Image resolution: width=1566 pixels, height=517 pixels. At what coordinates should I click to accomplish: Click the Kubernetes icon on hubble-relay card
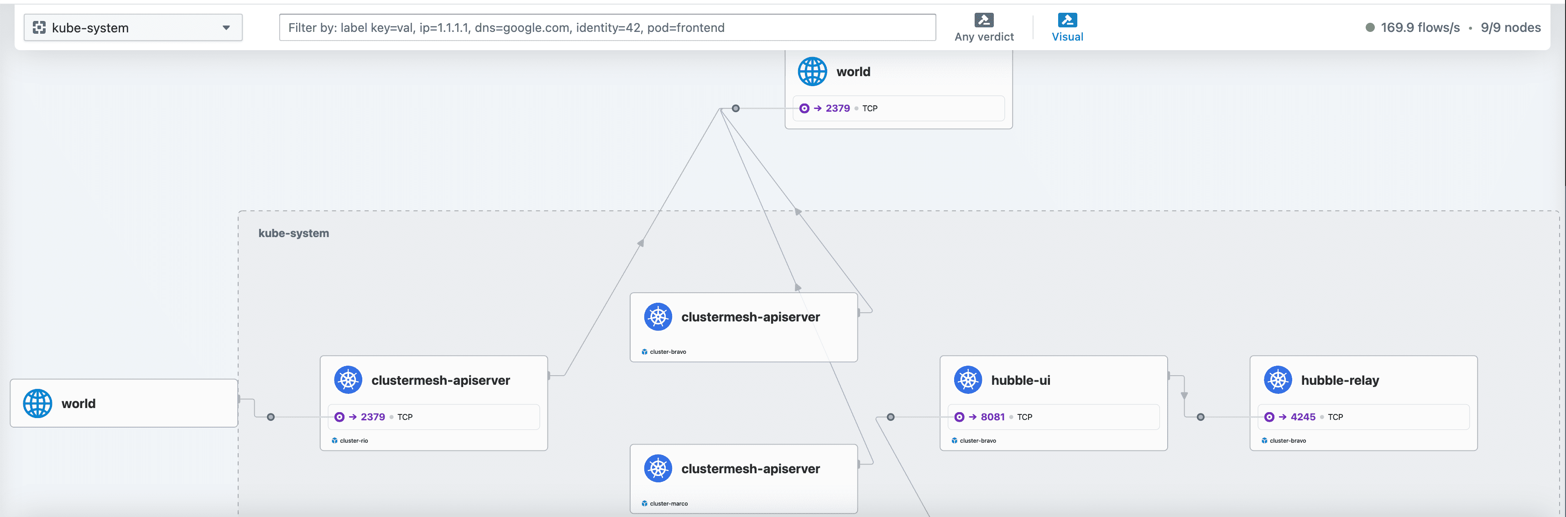1279,380
